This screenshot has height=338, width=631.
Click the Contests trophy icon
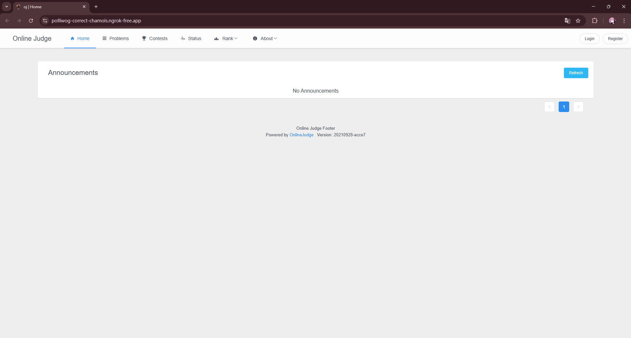(144, 38)
